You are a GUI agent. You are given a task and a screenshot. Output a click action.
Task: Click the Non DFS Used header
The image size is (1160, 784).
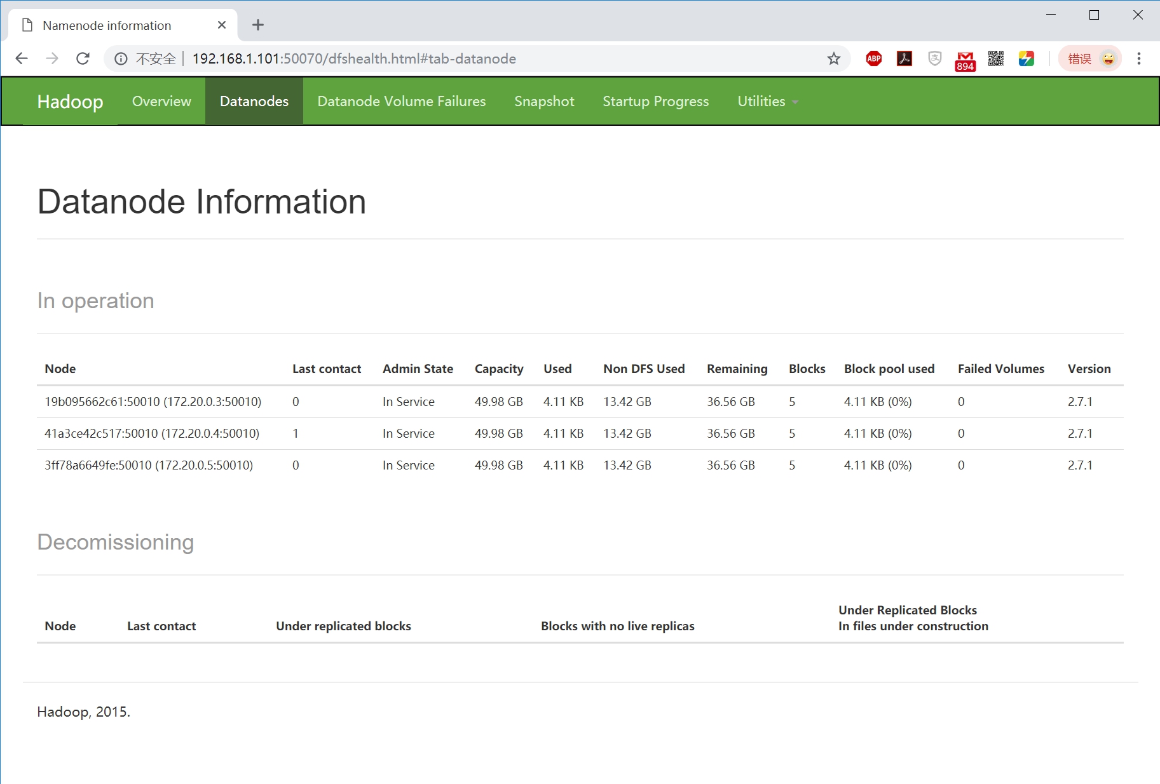click(644, 368)
